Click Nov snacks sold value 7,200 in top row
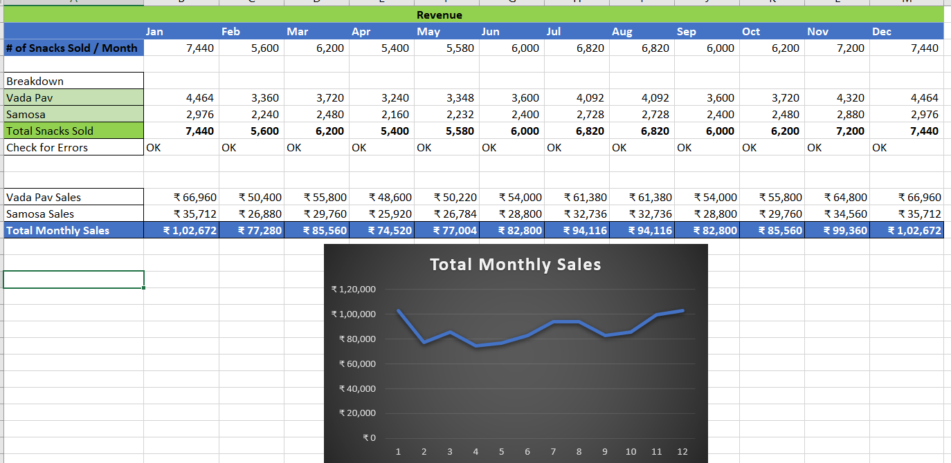The height and width of the screenshot is (463, 951). coord(837,48)
